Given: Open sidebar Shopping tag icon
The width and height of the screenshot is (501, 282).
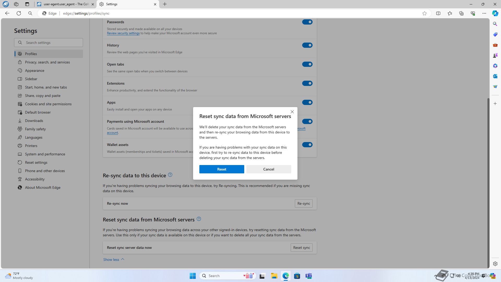Looking at the screenshot, I should 495,34.
